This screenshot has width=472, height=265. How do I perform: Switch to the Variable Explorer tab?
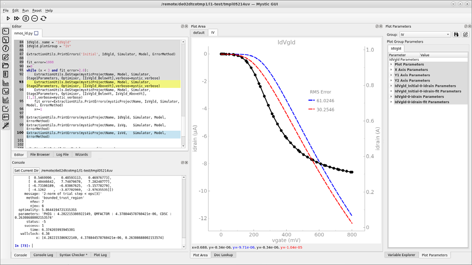click(401, 255)
